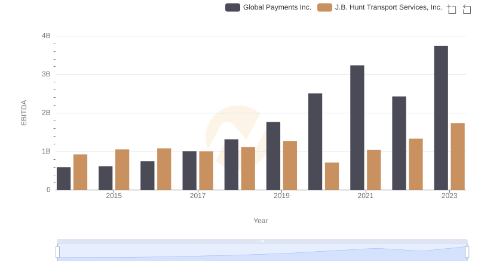Select the 2015 J.B. Hunt orange bar

pos(122,170)
